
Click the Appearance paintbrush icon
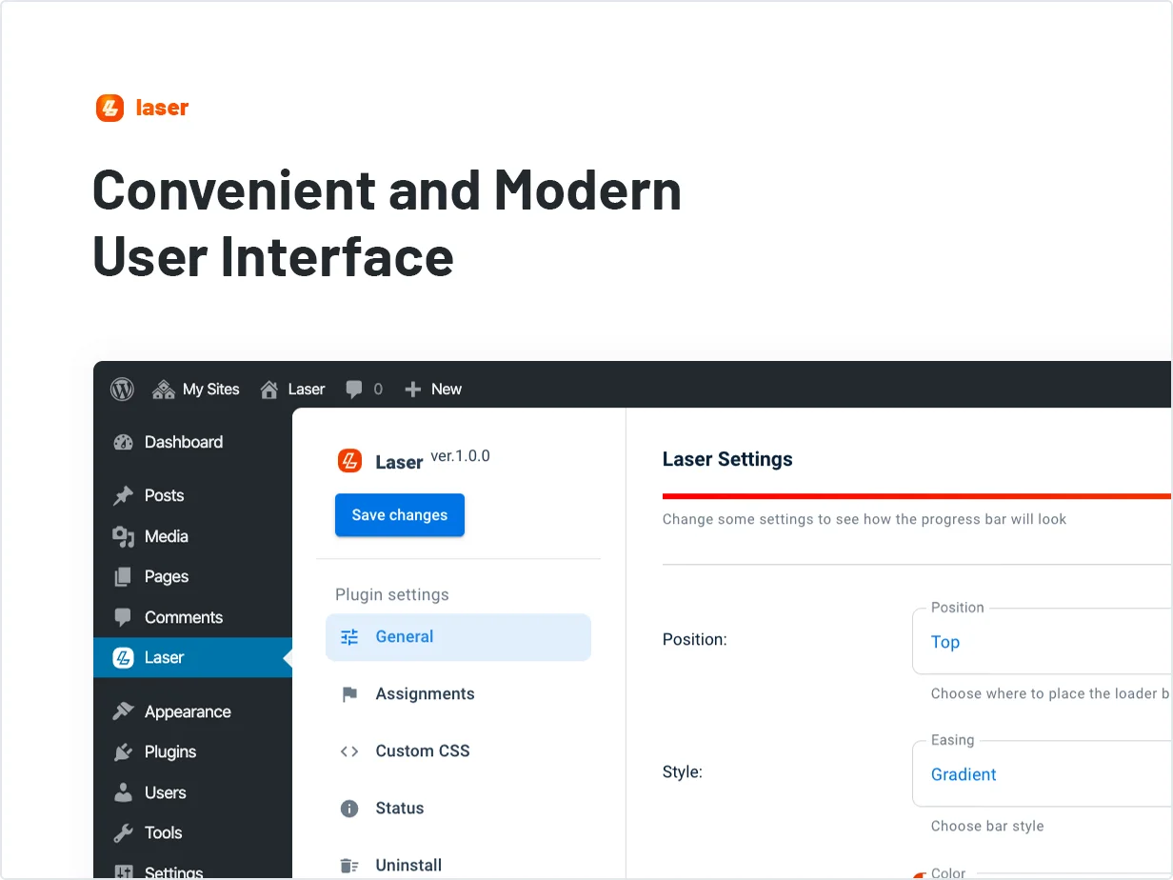point(123,711)
